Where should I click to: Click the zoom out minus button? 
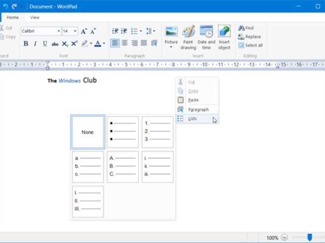[284, 238]
